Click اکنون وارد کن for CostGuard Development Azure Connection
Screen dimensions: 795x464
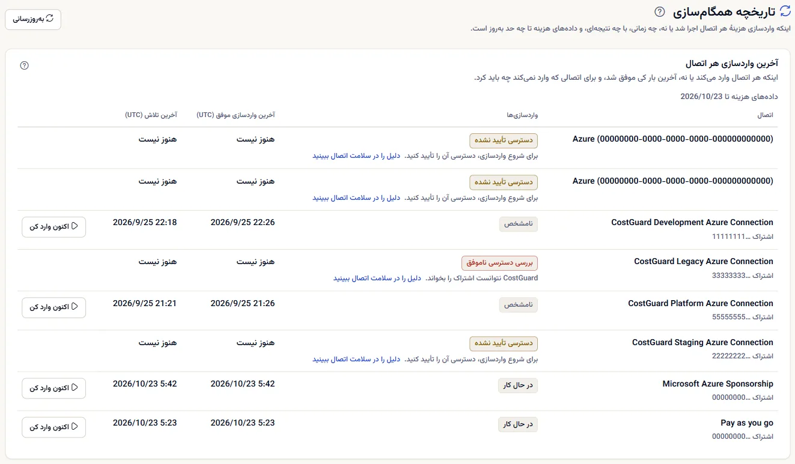(x=53, y=227)
